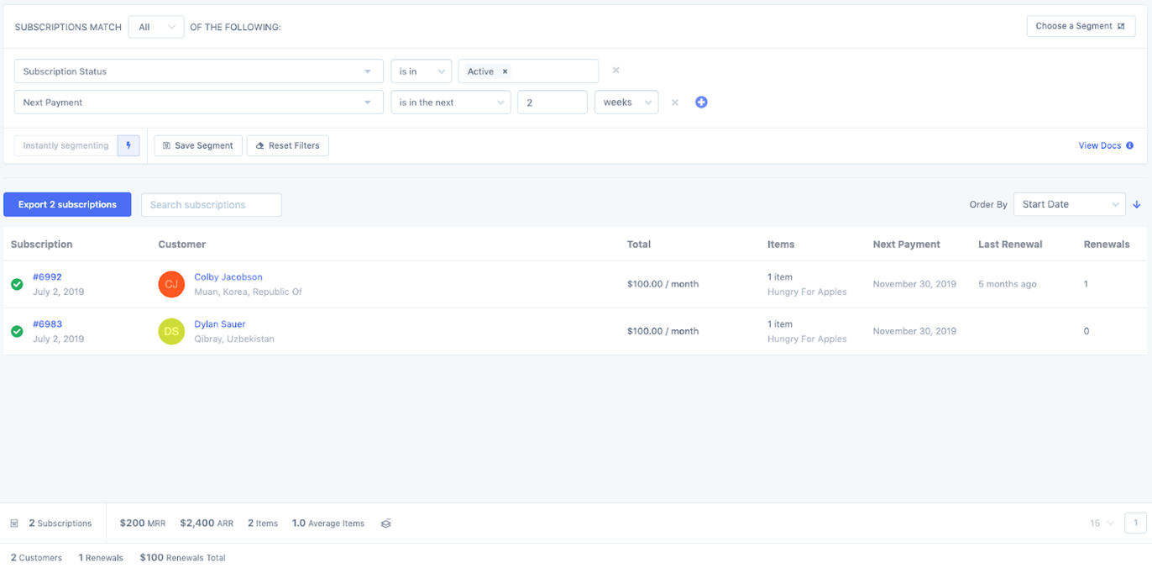The image size is (1152, 568).
Task: Open the subscriptions match All dropdown
Action: (155, 26)
